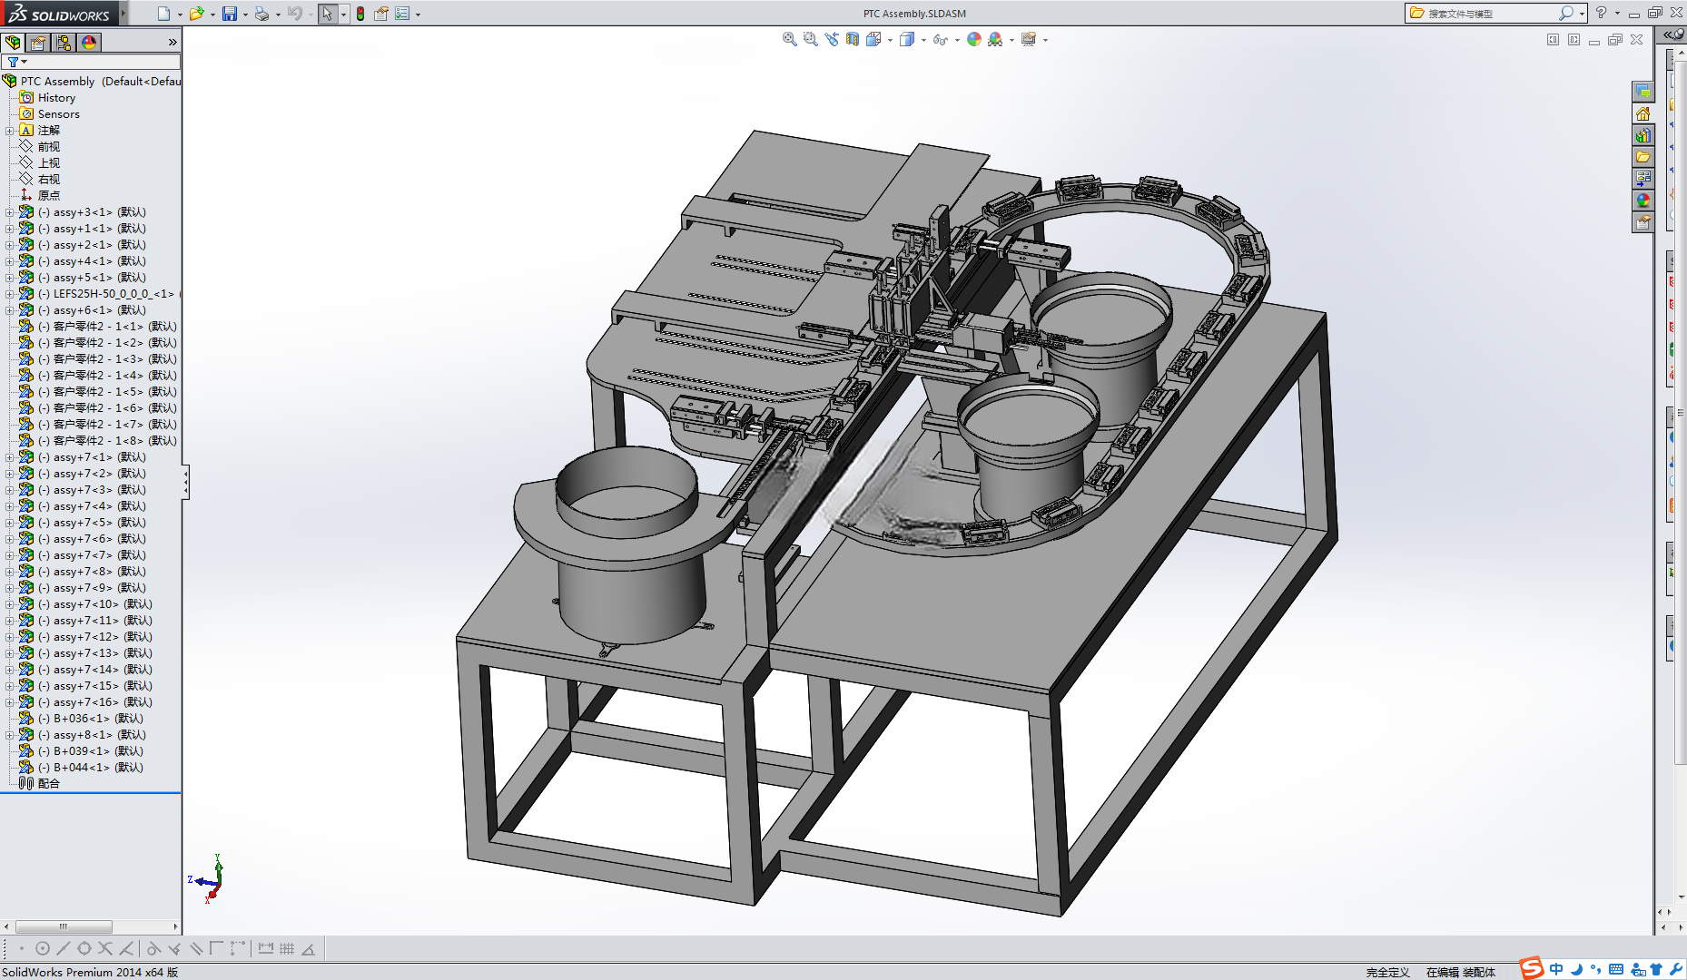The height and width of the screenshot is (980, 1687).
Task: Activate the Section View tool
Action: (852, 39)
